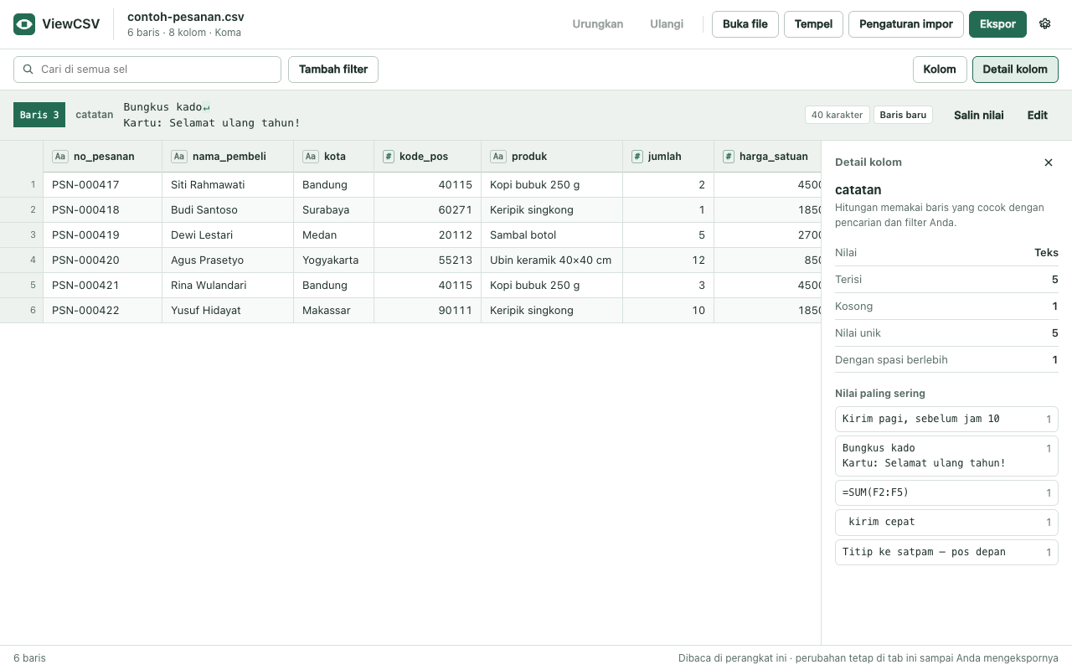Click the text type icon of produk
The image size is (1072, 670).
coord(498,157)
